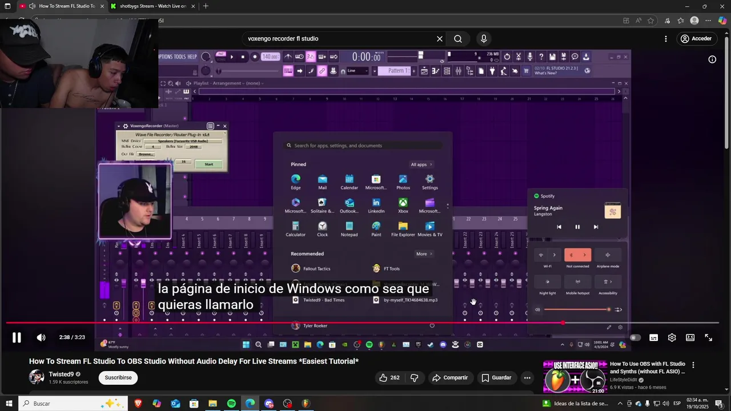Open How To Use OBS with FL Studio title
The image size is (731, 411).
[x=648, y=368]
